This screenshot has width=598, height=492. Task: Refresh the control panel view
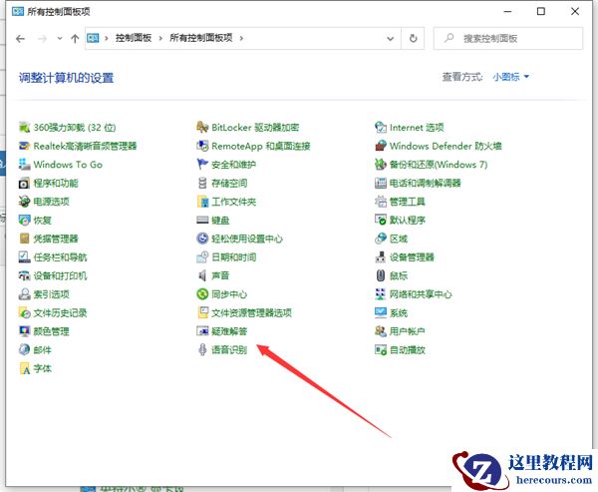pos(413,38)
